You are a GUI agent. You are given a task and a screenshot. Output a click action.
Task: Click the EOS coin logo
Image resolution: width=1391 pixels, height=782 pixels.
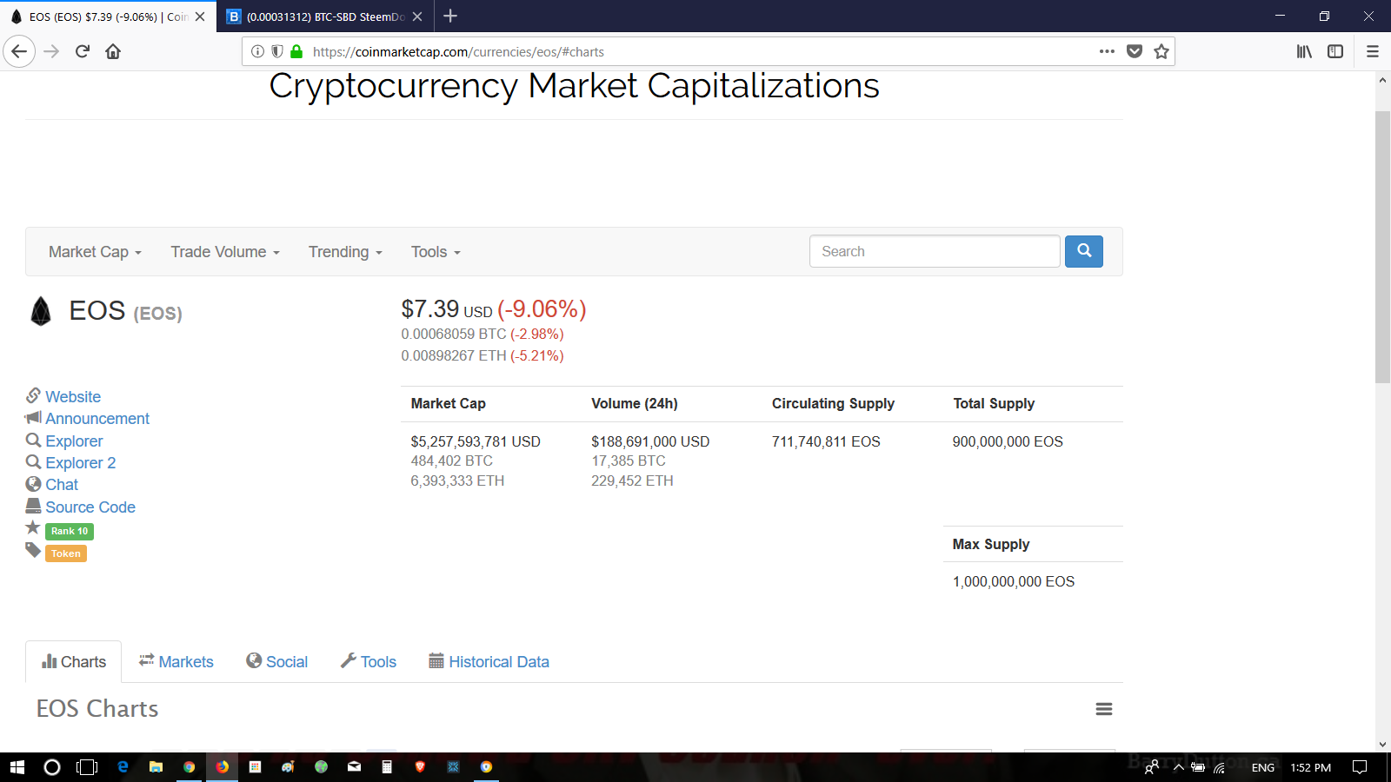coord(41,311)
